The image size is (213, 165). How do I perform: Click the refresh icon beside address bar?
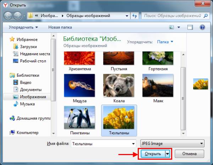(135, 16)
